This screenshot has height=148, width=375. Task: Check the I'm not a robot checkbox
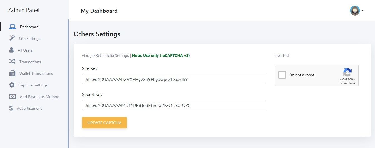282,75
